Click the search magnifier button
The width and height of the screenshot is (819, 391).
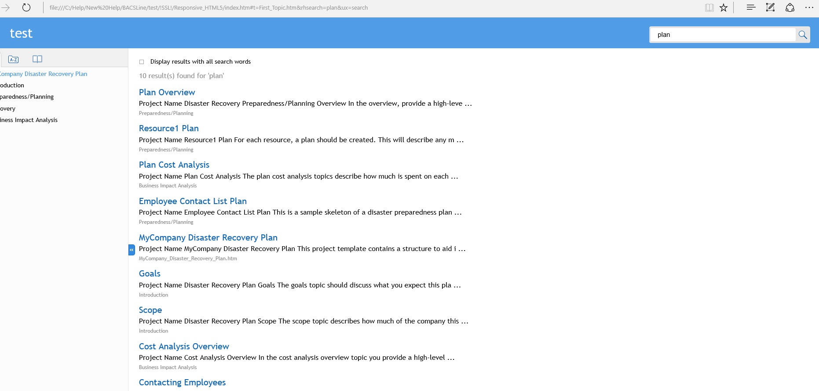coord(803,35)
